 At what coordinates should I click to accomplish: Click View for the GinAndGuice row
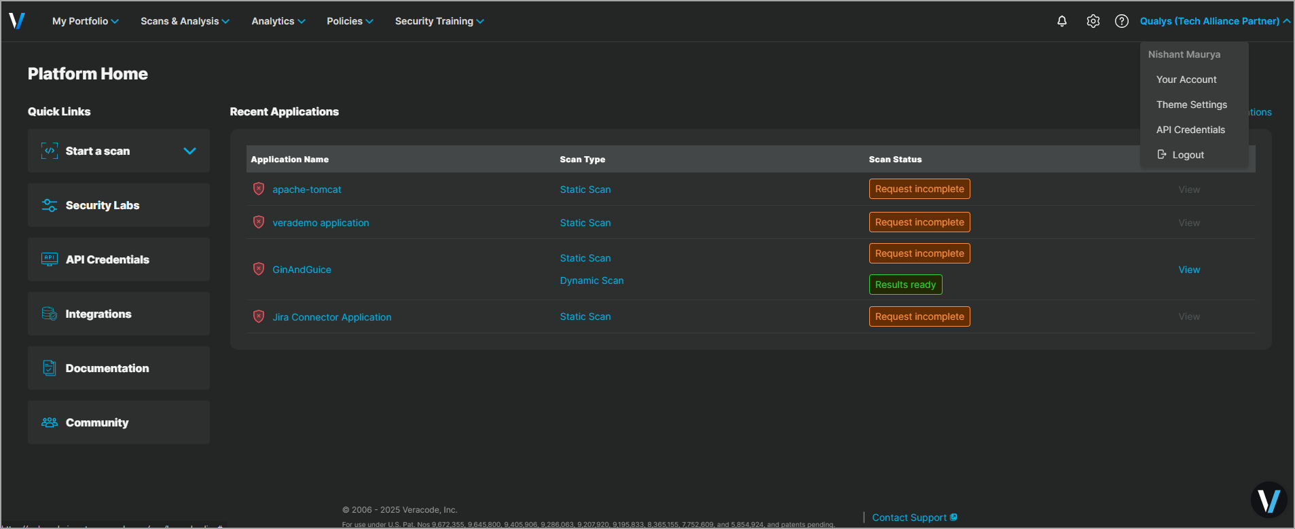click(1188, 270)
